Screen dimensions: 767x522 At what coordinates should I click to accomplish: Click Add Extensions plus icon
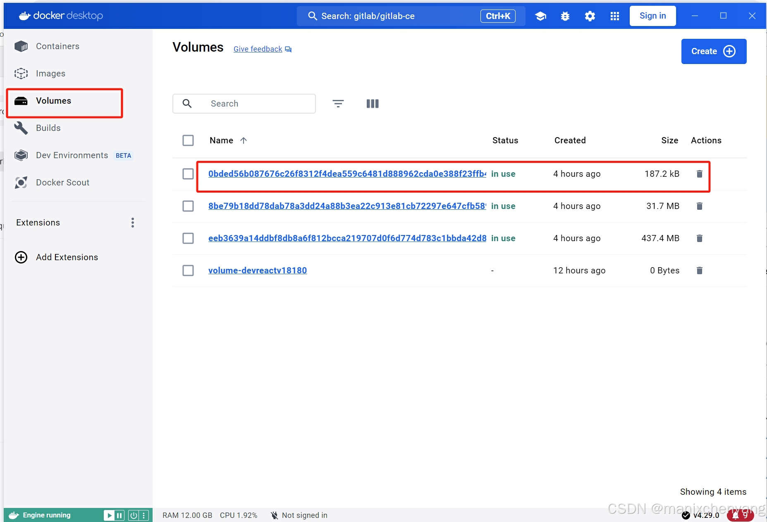pos(21,257)
